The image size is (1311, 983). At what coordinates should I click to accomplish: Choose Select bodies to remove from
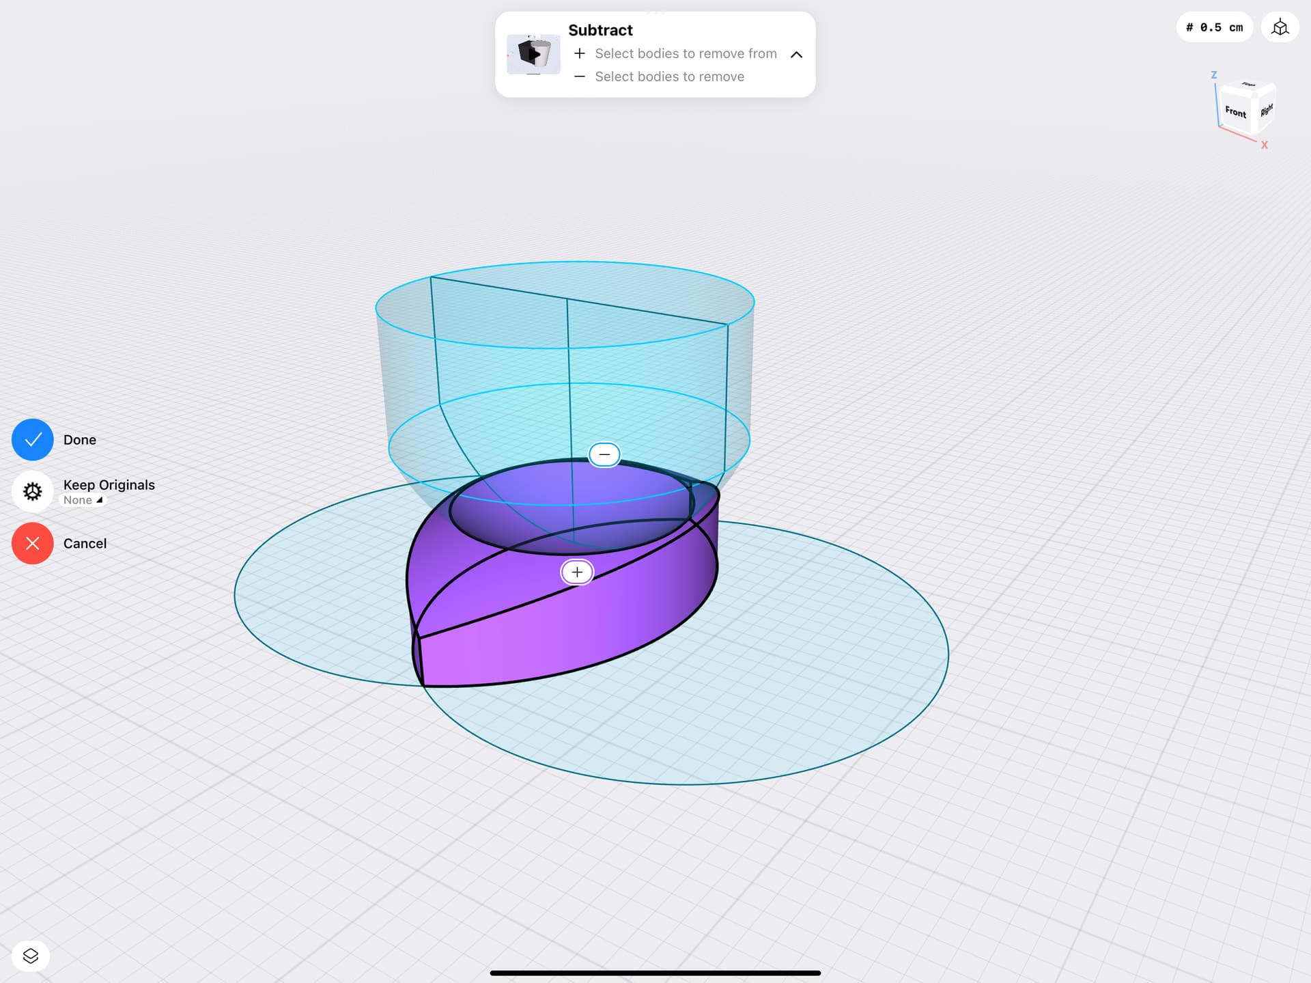(685, 53)
